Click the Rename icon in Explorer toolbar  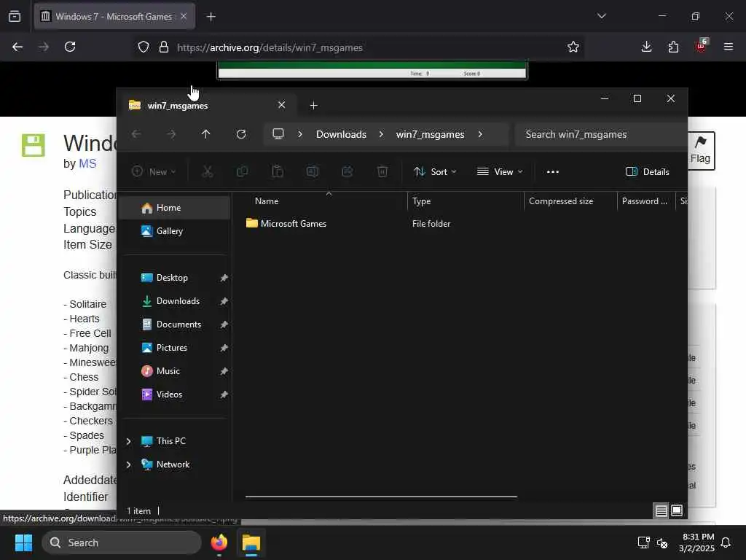click(x=312, y=171)
